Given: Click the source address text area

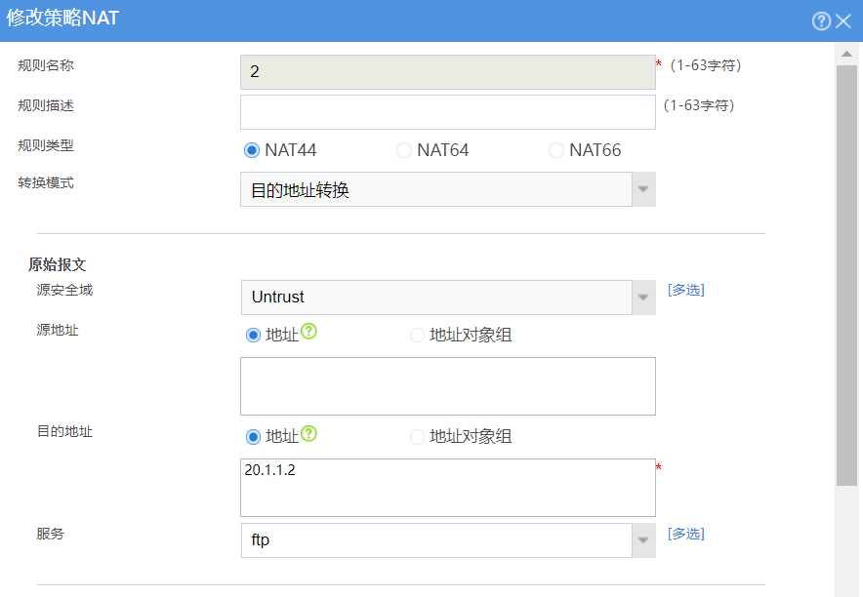Looking at the screenshot, I should coord(448,386).
